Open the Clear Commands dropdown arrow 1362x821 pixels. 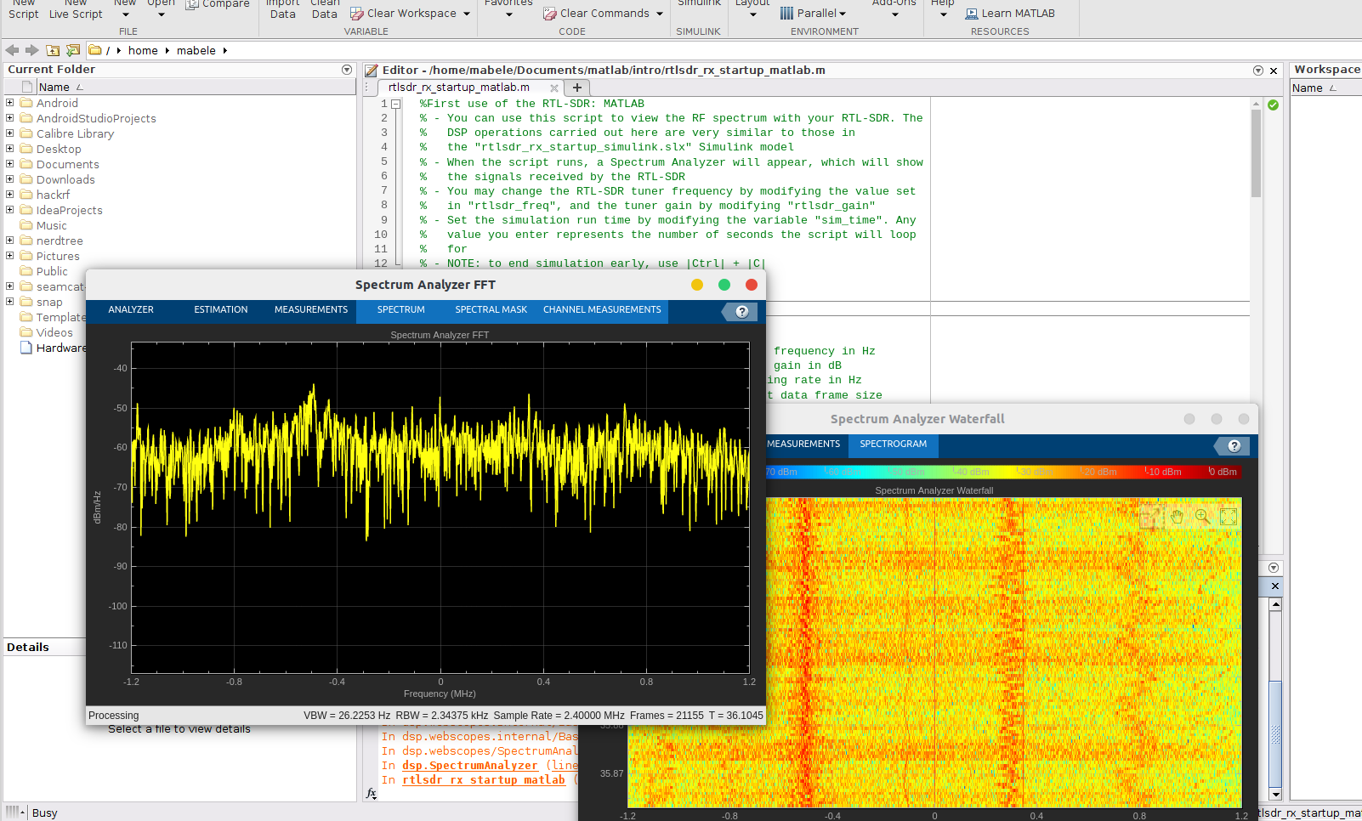660,14
